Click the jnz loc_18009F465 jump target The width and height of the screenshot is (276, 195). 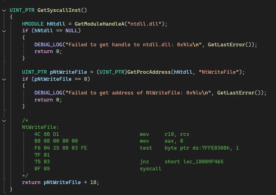click(x=203, y=161)
